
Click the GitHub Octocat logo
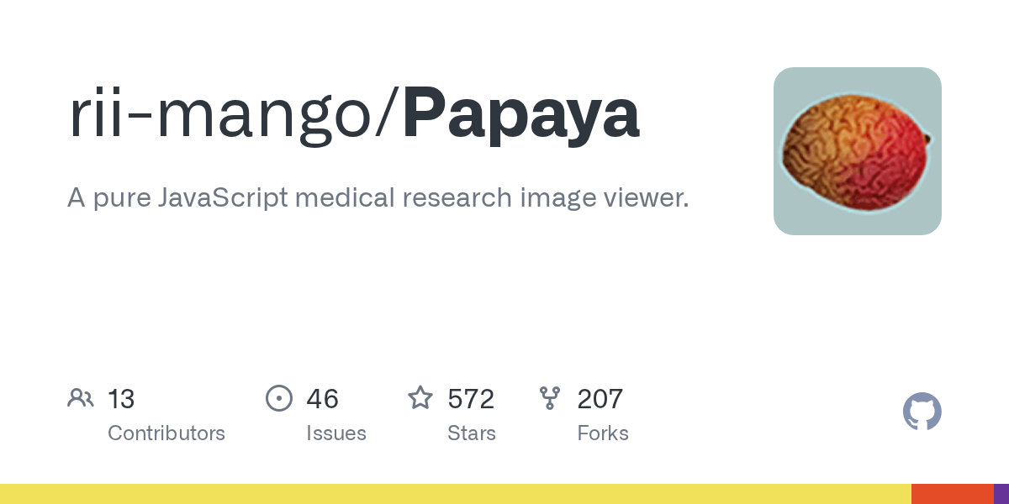point(922,412)
